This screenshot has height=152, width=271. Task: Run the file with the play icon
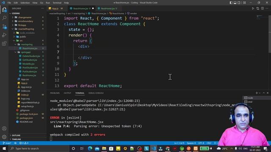pyautogui.click(x=253, y=8)
